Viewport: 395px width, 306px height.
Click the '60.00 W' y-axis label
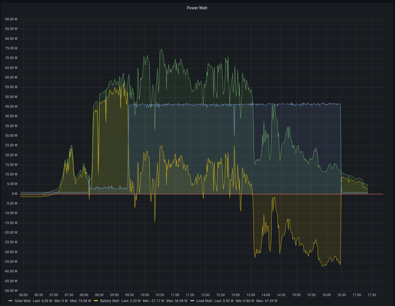click(x=11, y=77)
